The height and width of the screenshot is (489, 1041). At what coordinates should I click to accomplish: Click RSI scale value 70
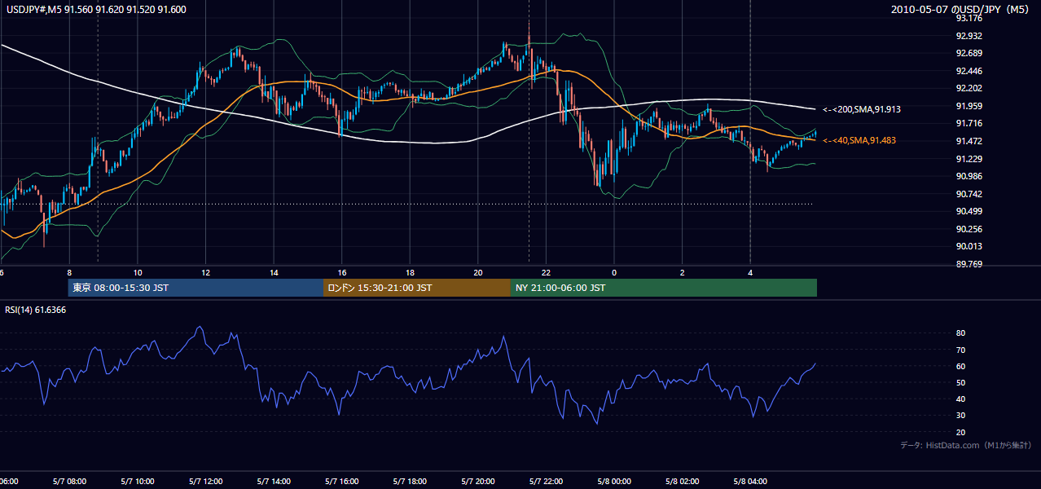click(960, 350)
